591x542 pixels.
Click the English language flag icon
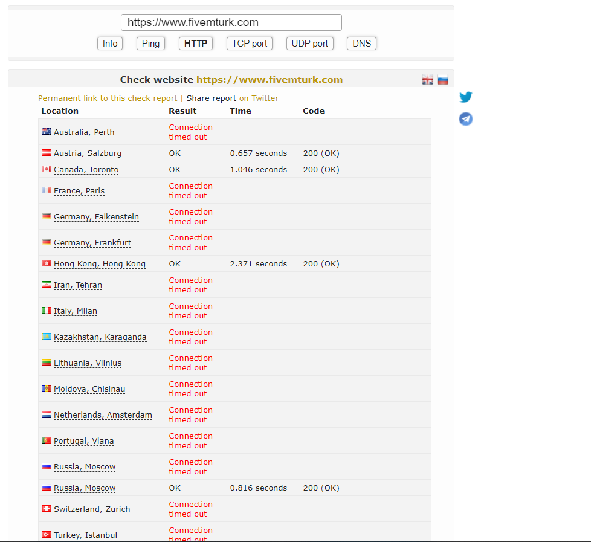pyautogui.click(x=427, y=80)
